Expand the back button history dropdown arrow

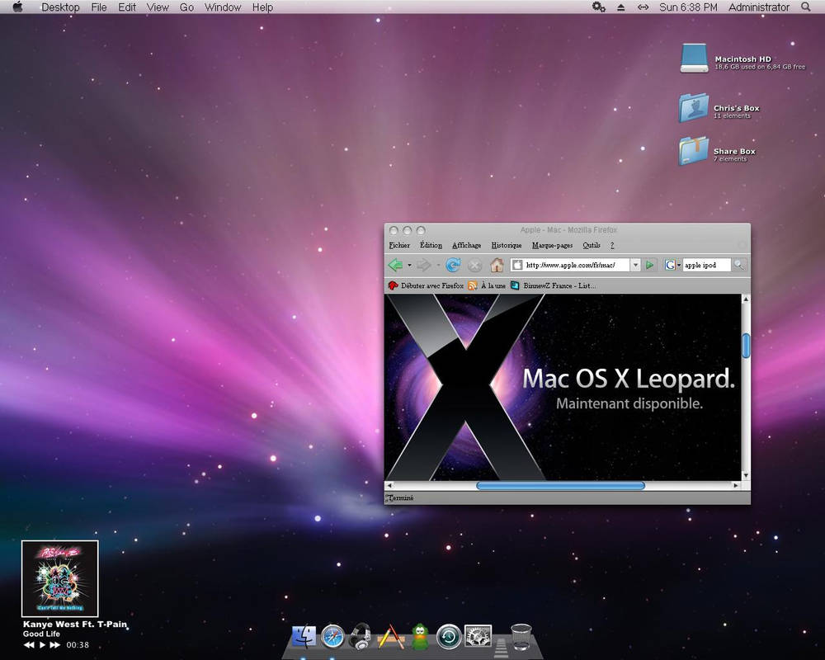click(x=409, y=266)
